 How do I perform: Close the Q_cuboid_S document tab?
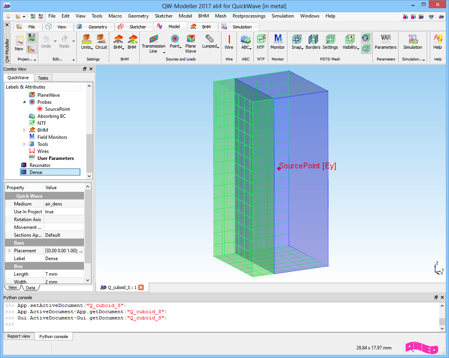(x=141, y=287)
